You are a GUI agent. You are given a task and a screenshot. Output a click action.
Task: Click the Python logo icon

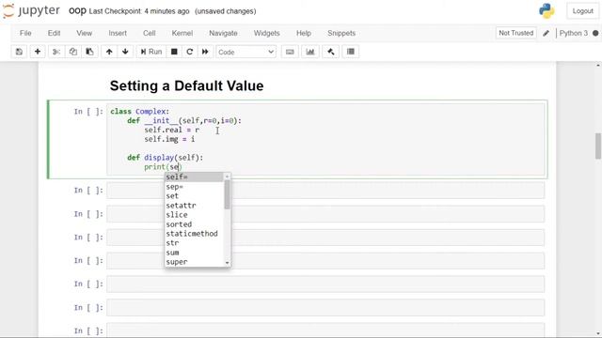click(x=547, y=10)
